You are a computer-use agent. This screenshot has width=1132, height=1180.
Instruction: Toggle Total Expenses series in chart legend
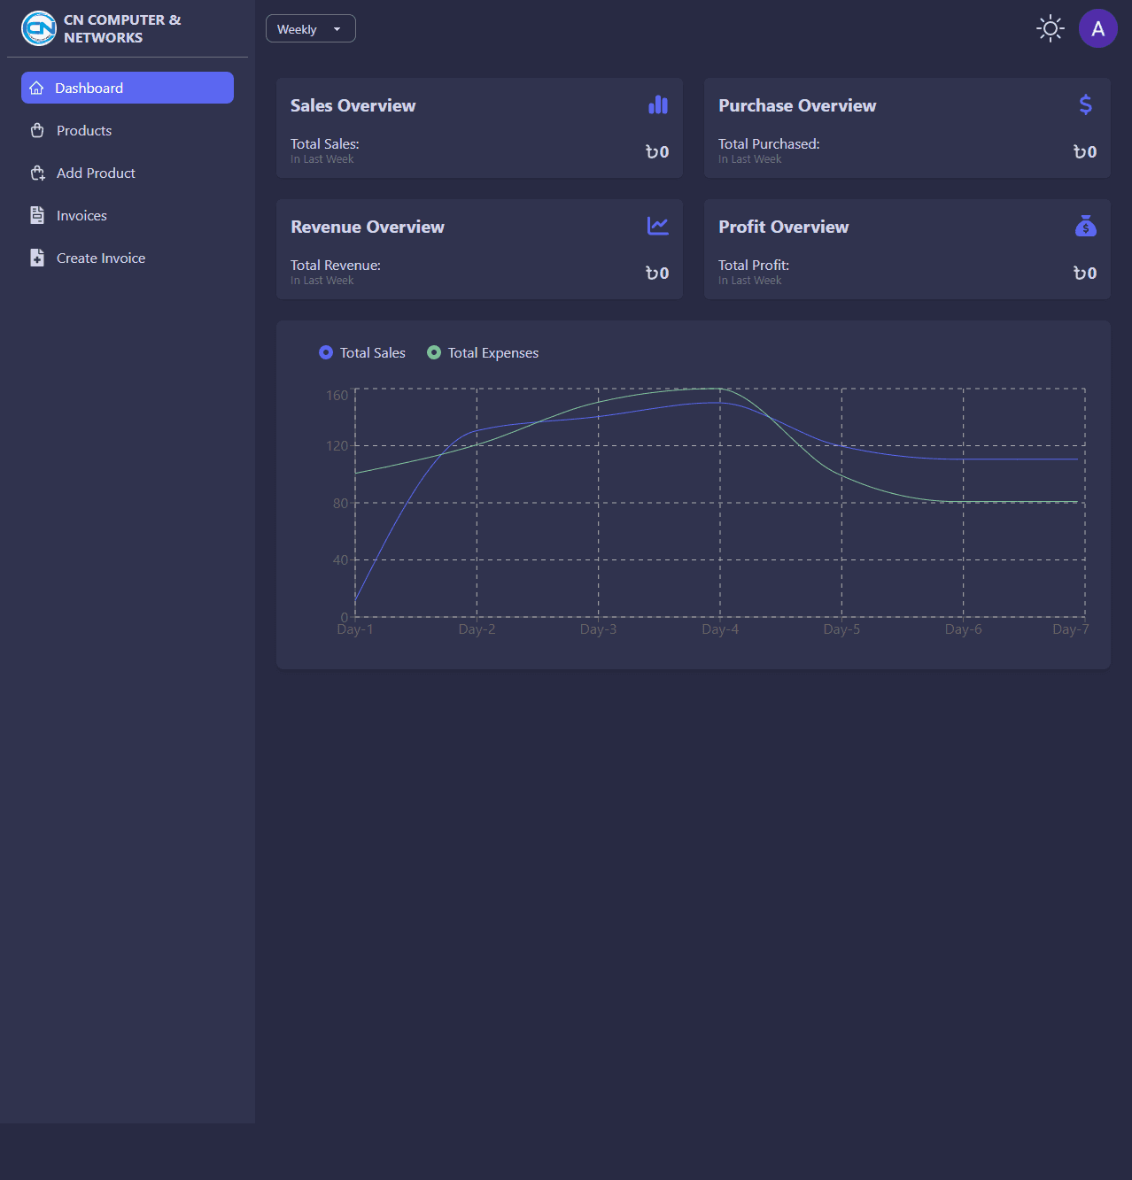tap(483, 352)
